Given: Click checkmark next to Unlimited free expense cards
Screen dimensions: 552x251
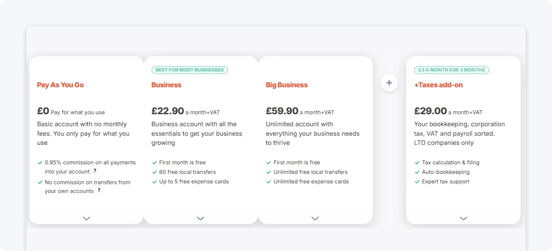Looking at the screenshot, I should click(269, 182).
